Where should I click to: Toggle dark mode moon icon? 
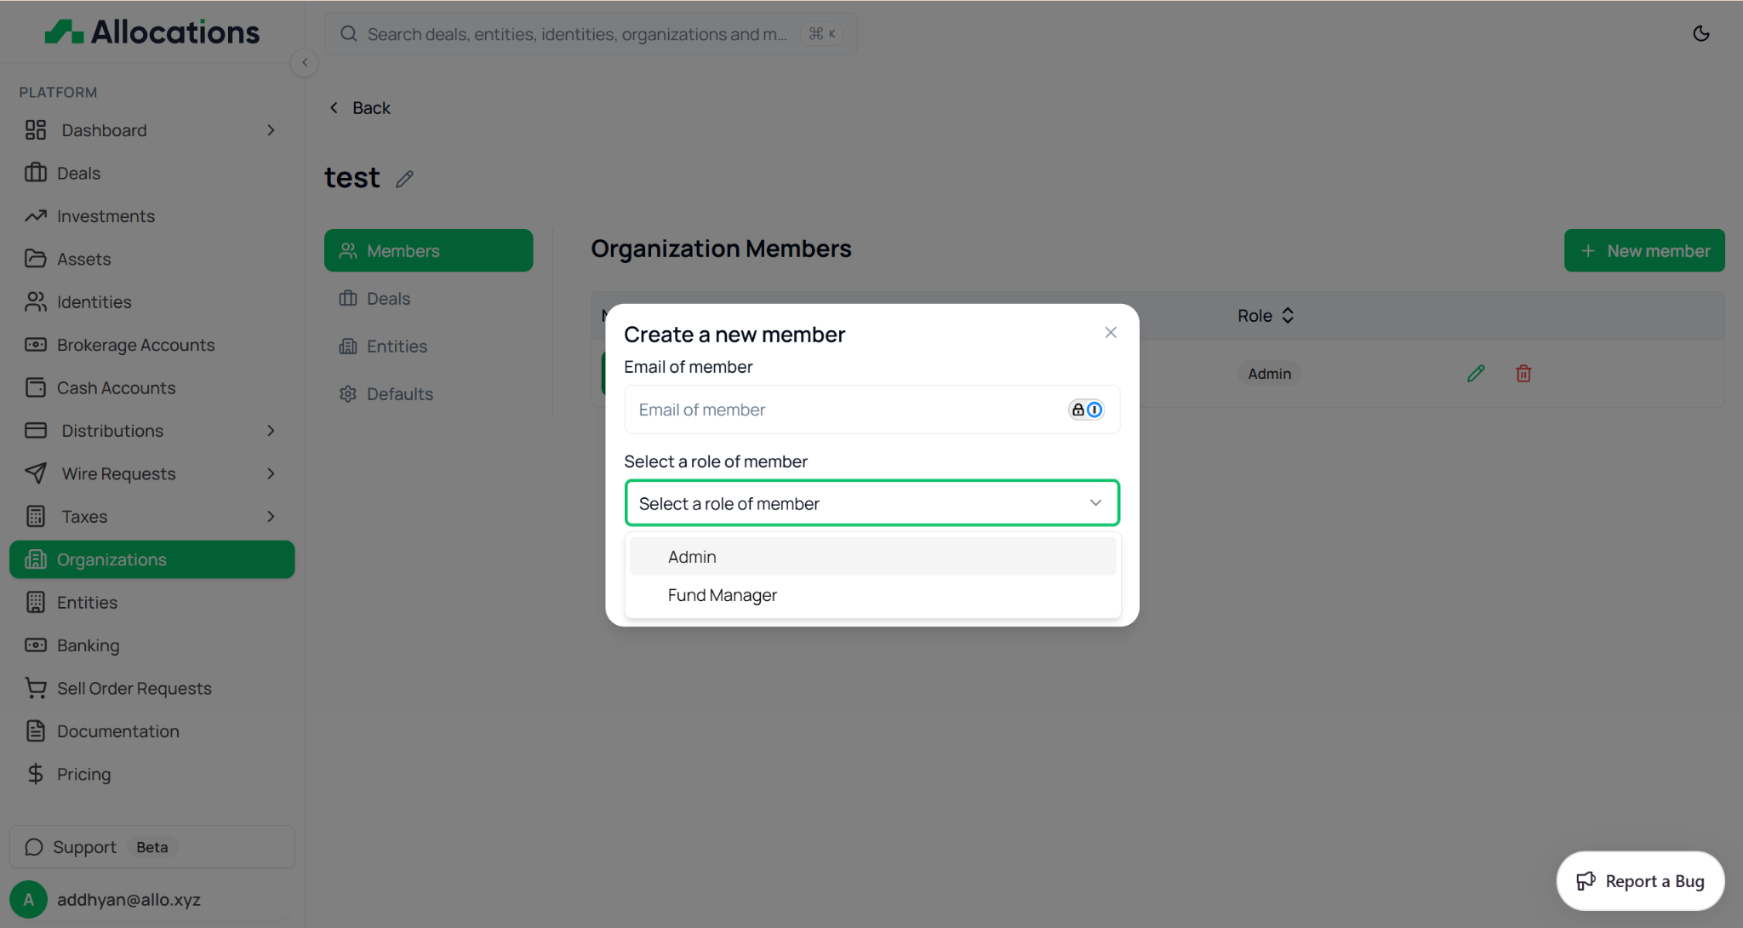point(1700,34)
